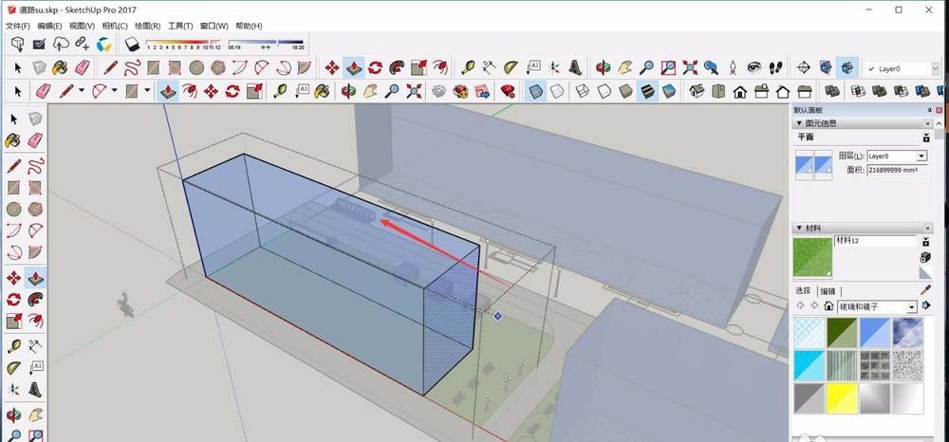Open the 视图(V) menu
This screenshot has width=949, height=442.
click(x=82, y=26)
